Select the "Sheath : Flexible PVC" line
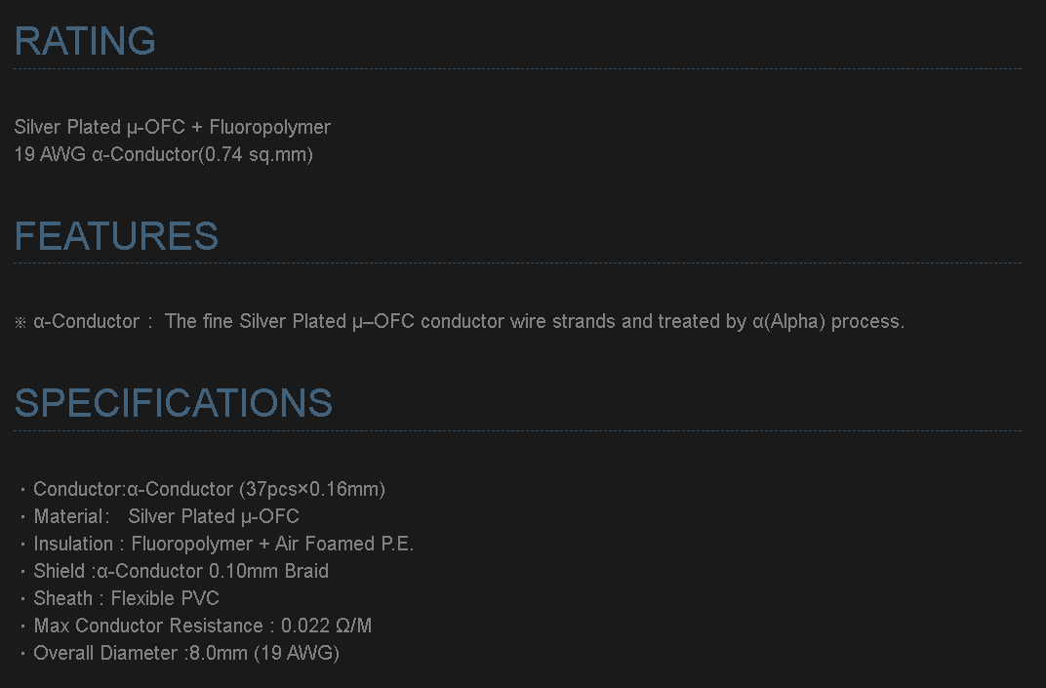Image resolution: width=1046 pixels, height=688 pixels. (x=126, y=598)
